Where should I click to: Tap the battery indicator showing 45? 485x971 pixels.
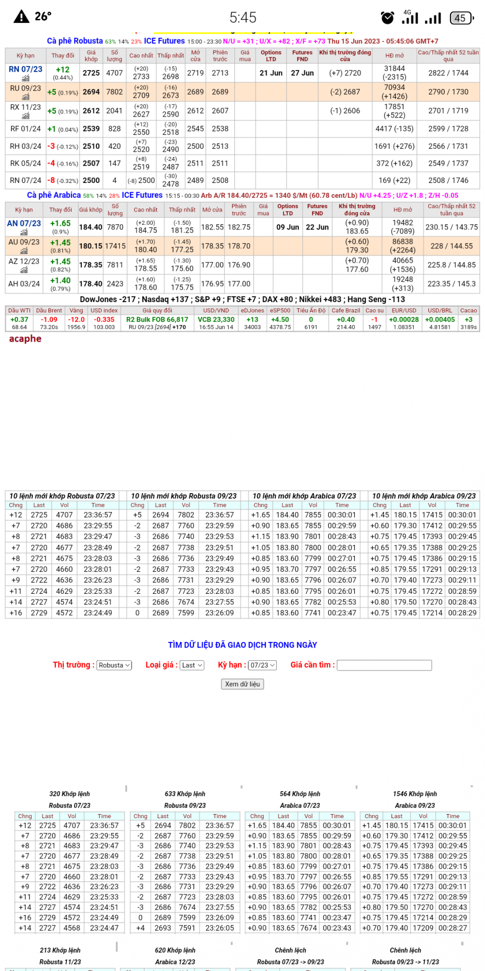461,18
